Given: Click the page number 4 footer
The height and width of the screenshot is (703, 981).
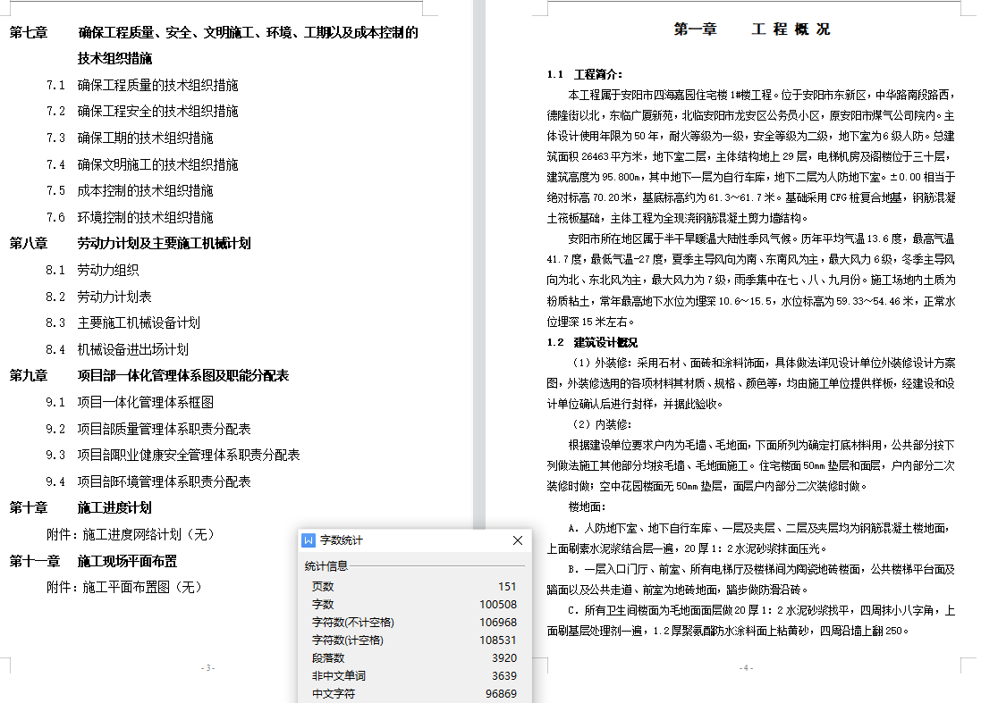Looking at the screenshot, I should (745, 668).
